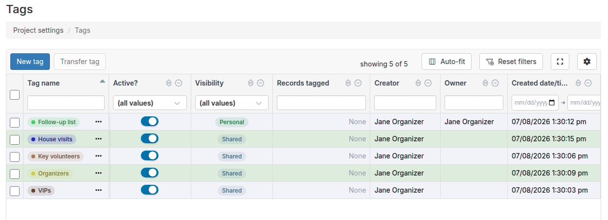
Task: Click the Tag name column header
Action: (x=44, y=83)
